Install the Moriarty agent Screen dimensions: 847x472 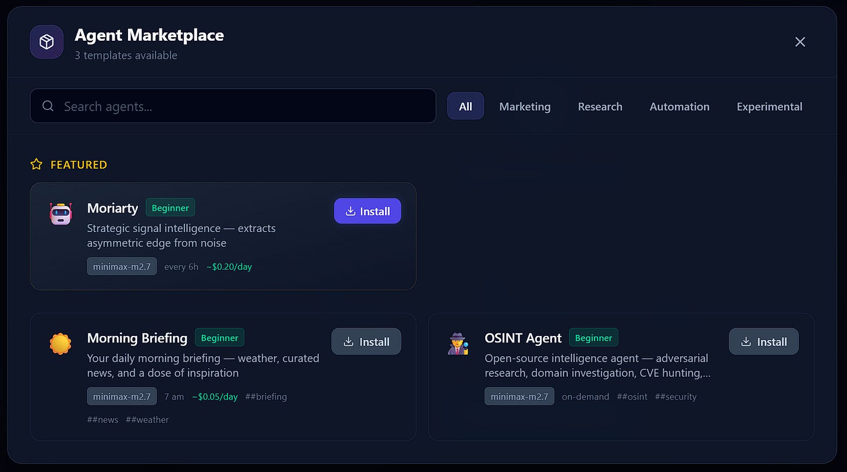click(x=368, y=211)
